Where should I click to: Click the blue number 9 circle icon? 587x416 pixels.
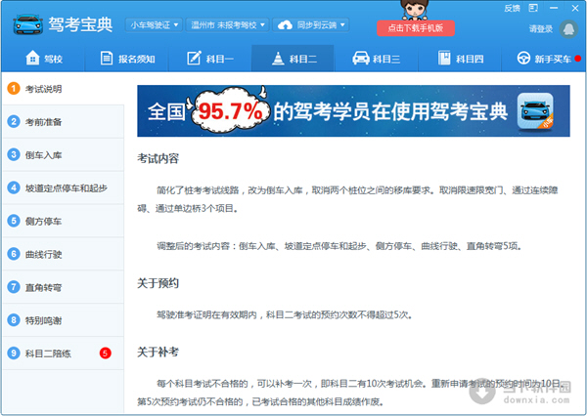point(14,354)
